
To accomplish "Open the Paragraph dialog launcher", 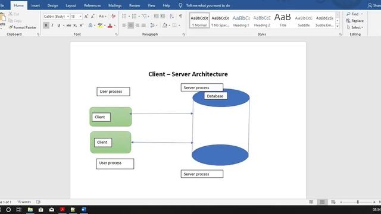I will 183,34.
